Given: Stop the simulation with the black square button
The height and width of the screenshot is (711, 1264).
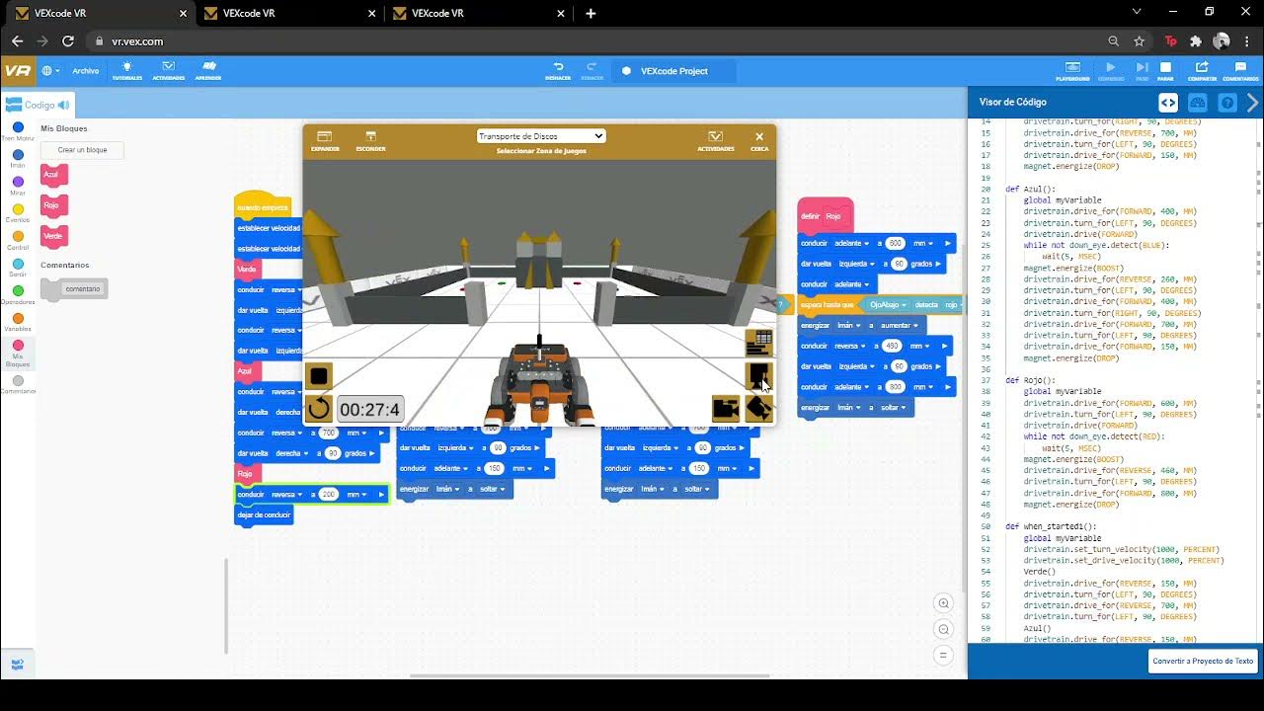Looking at the screenshot, I should pyautogui.click(x=319, y=376).
